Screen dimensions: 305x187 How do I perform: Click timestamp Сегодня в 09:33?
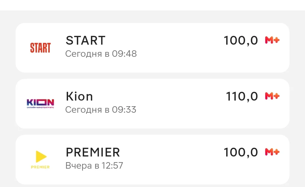pos(101,110)
